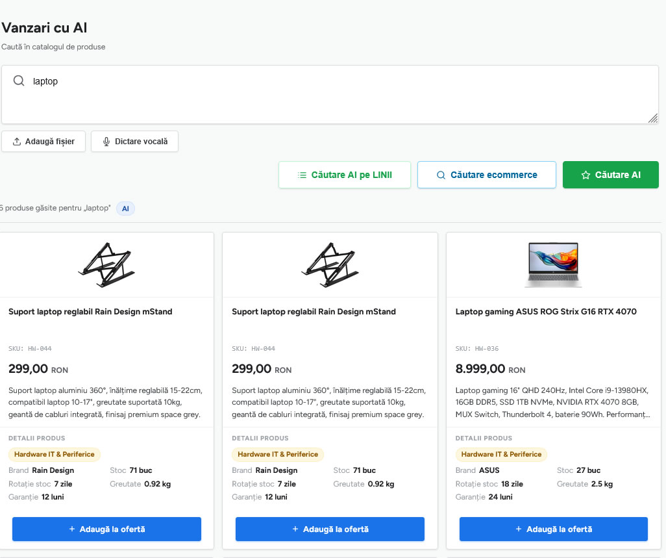Click ASUS laptop description text
The height and width of the screenshot is (558, 666).
[x=552, y=402]
